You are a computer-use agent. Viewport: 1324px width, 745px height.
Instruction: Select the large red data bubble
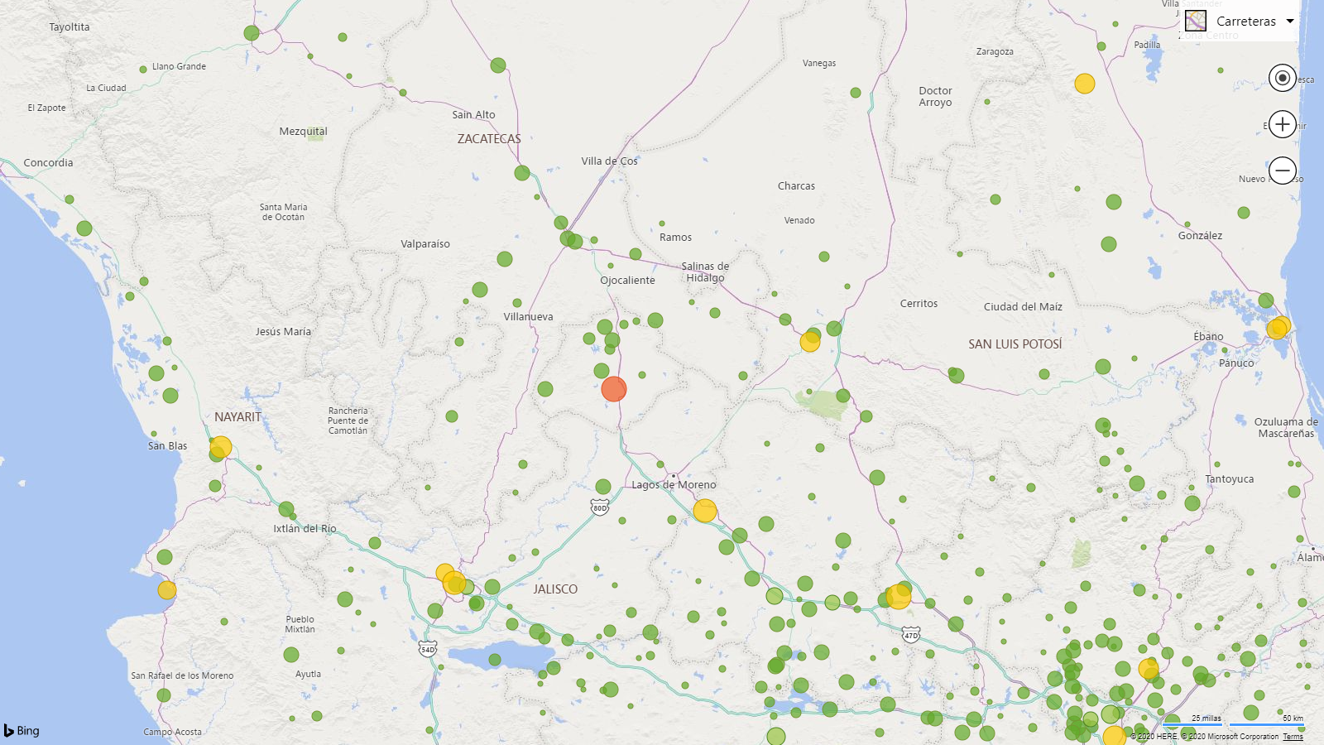coord(614,389)
